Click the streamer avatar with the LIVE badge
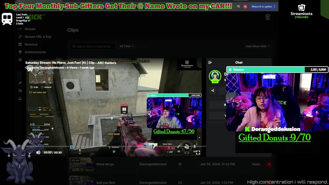Image resolution: width=329 pixels, height=185 pixels. [x=215, y=77]
